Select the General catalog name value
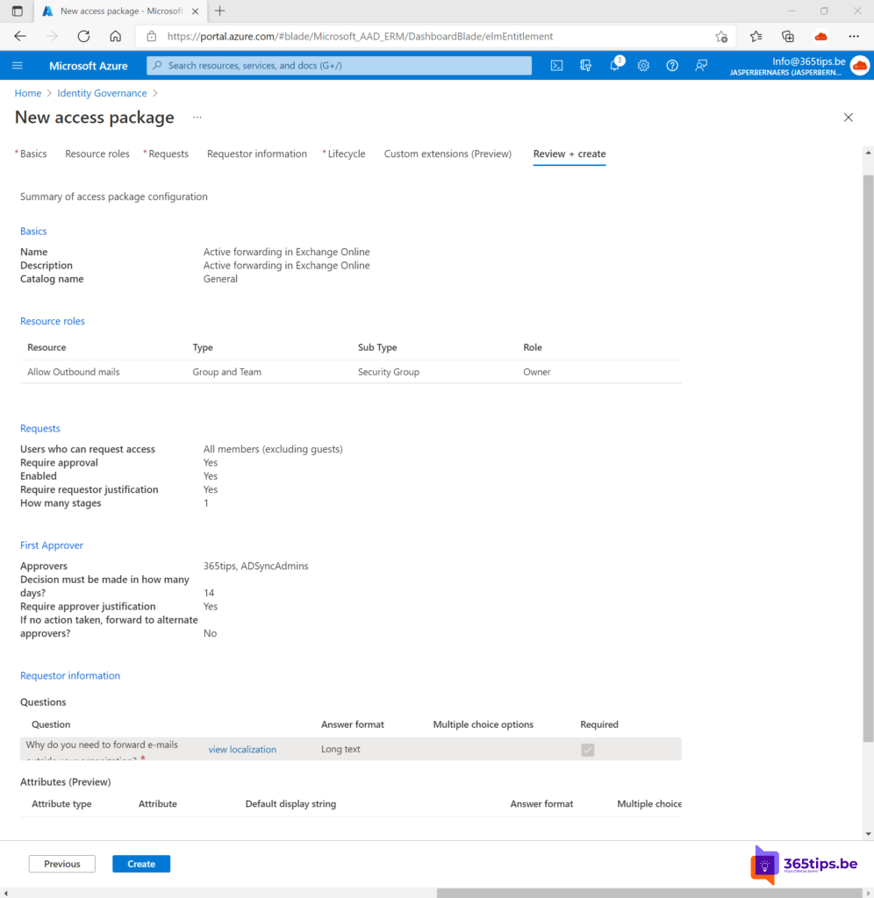 tap(220, 279)
